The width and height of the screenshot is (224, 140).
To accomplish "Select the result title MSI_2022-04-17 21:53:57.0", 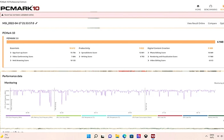I will 18,23.
